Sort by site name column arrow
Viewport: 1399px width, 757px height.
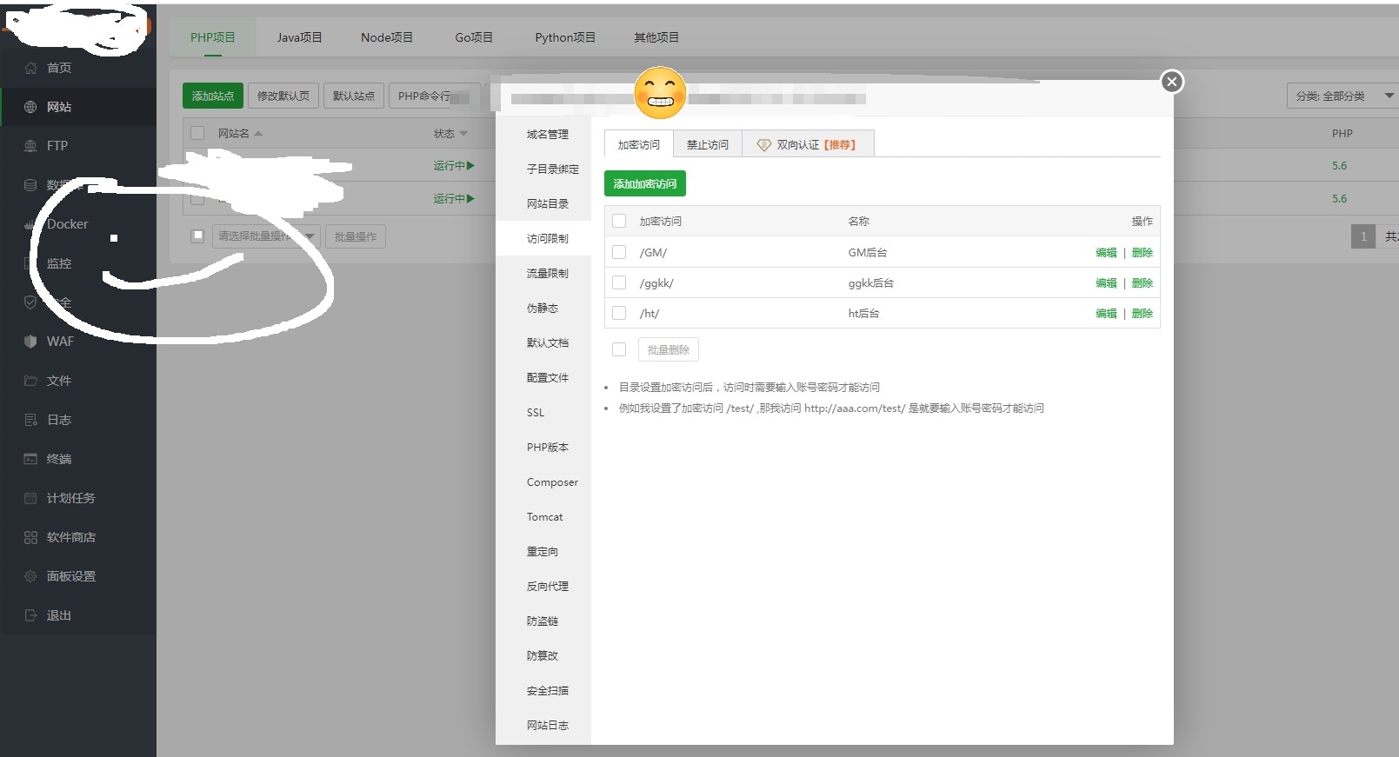[258, 134]
